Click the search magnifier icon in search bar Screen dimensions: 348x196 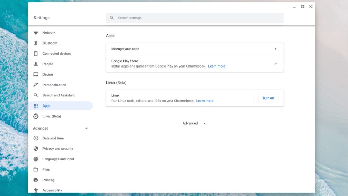[x=112, y=18]
